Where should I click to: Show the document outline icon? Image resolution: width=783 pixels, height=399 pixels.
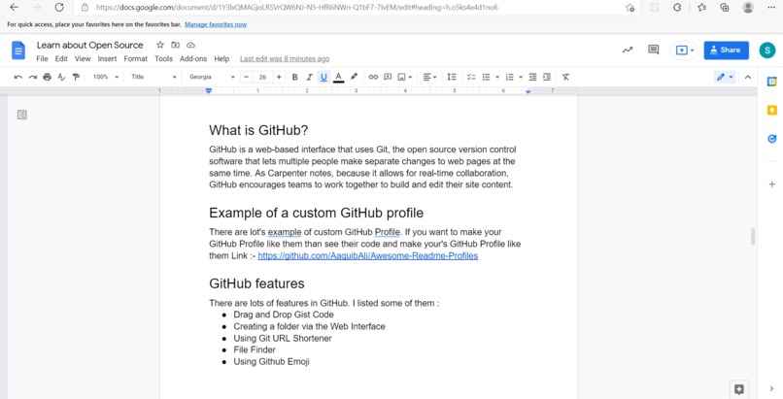[x=22, y=115]
